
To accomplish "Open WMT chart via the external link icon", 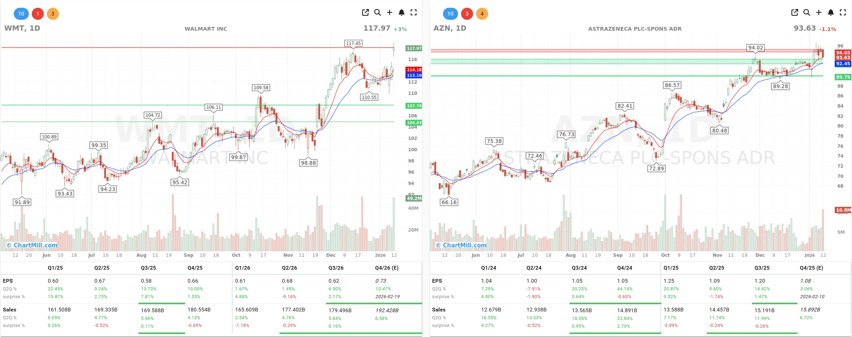I will (x=365, y=12).
